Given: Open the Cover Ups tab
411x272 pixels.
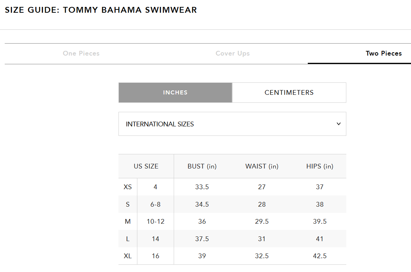Looking at the screenshot, I should click(x=233, y=53).
